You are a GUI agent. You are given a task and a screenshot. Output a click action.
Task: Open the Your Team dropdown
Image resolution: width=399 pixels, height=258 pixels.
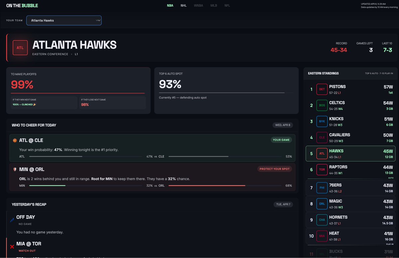tap(64, 20)
